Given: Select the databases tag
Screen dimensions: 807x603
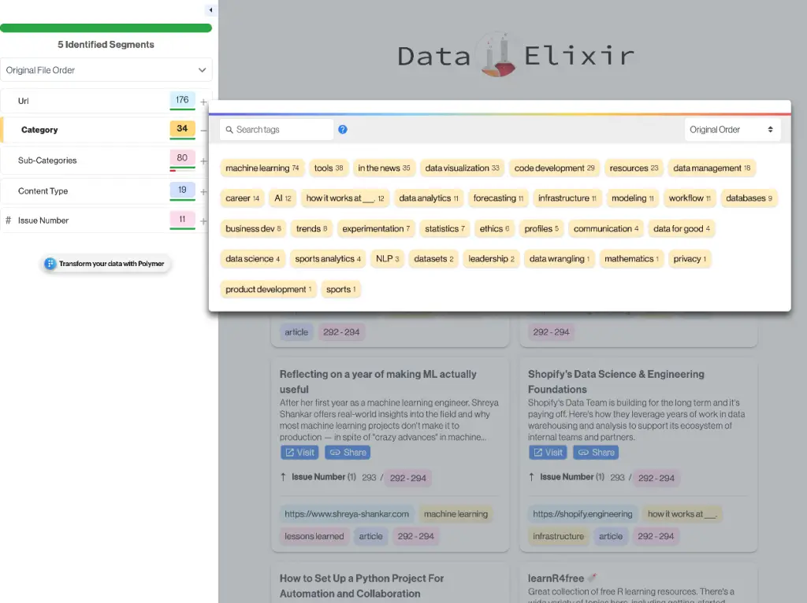Looking at the screenshot, I should (x=749, y=198).
